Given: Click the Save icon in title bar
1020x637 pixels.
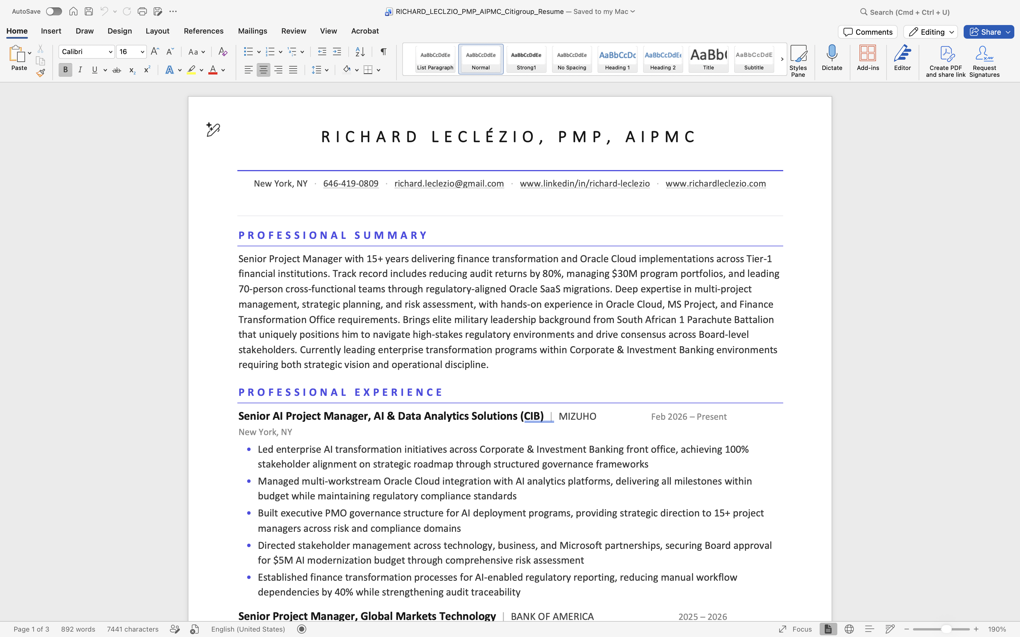Looking at the screenshot, I should click(x=89, y=11).
